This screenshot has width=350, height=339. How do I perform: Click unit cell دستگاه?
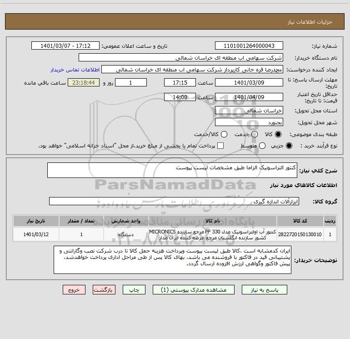click(126, 234)
